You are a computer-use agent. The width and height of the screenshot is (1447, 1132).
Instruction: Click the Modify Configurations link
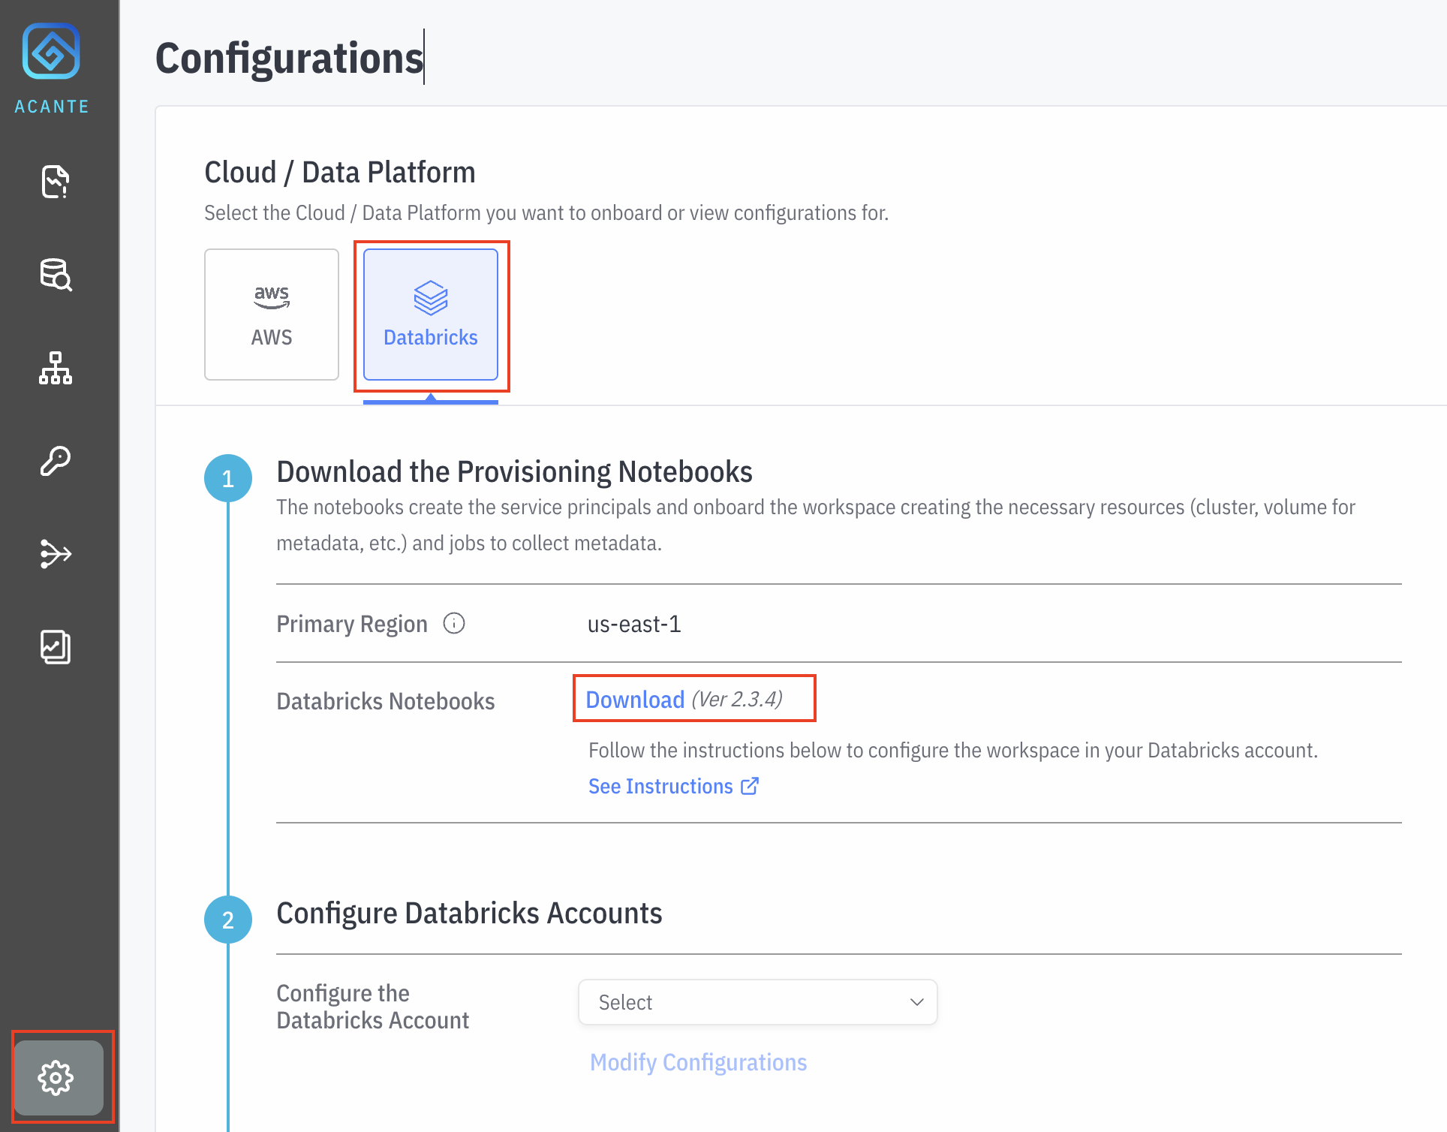[698, 1062]
